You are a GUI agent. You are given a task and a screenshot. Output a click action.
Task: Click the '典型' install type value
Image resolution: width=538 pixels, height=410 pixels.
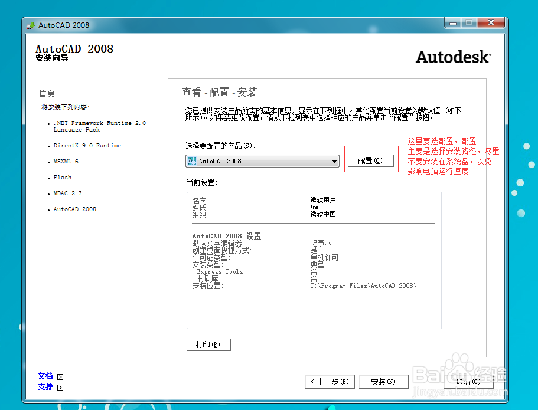[x=317, y=264]
